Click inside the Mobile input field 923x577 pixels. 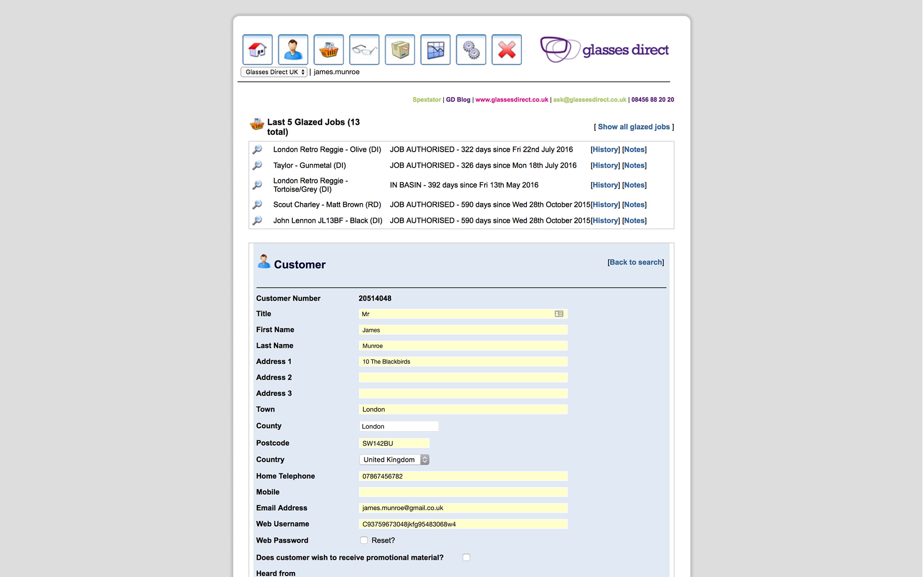tap(462, 492)
